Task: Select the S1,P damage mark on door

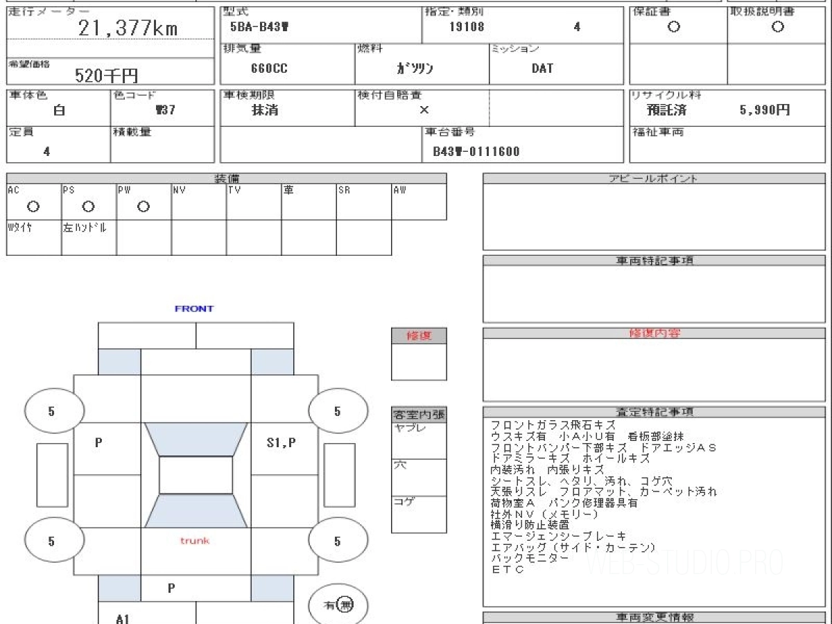Action: point(281,442)
